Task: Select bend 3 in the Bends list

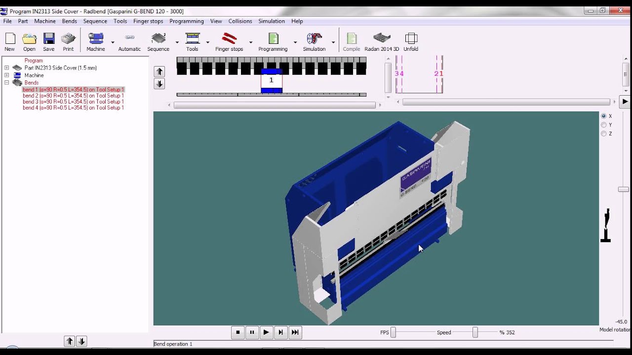Action: pos(73,102)
